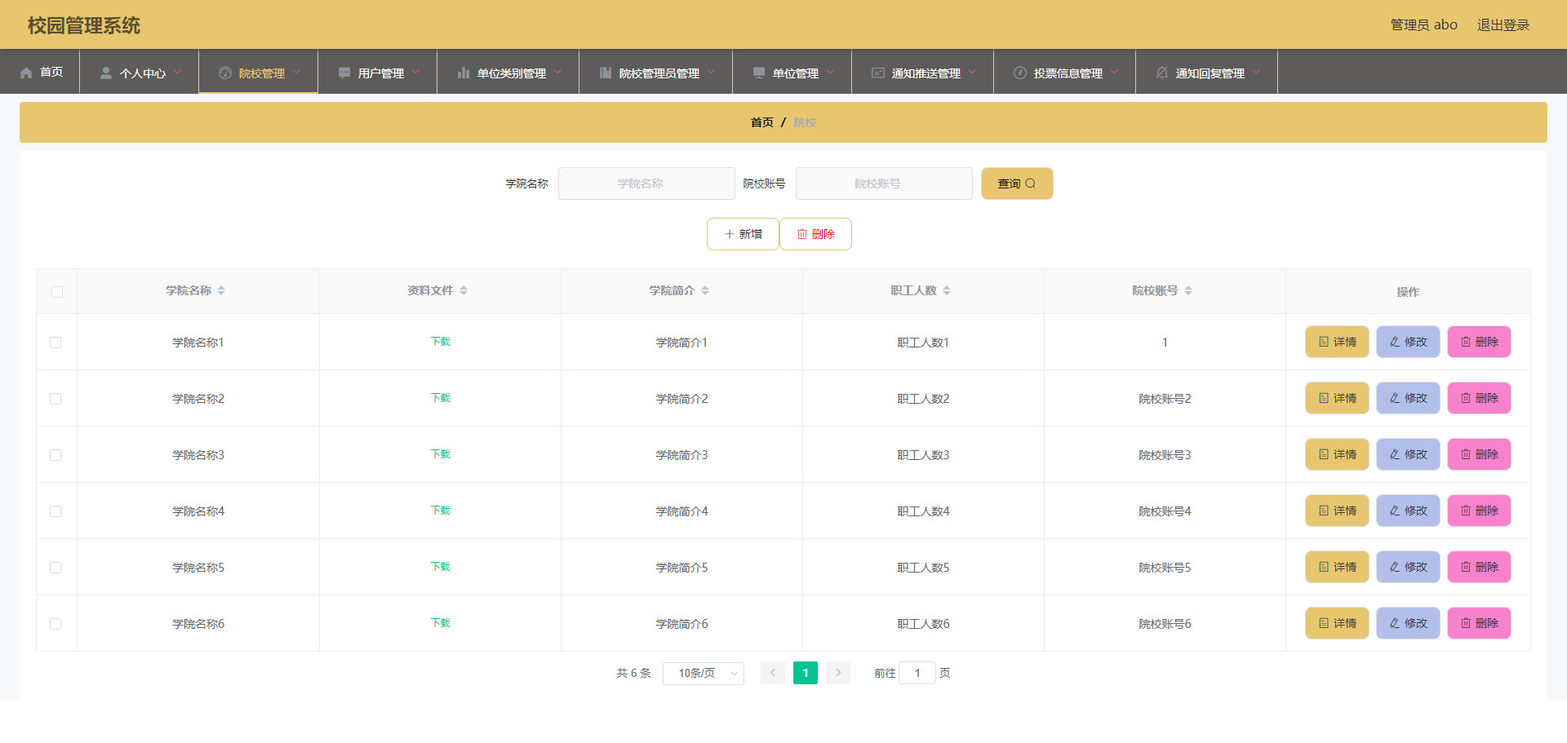Image resolution: width=1567 pixels, height=743 pixels.
Task: Click the 新增 button
Action: click(743, 234)
